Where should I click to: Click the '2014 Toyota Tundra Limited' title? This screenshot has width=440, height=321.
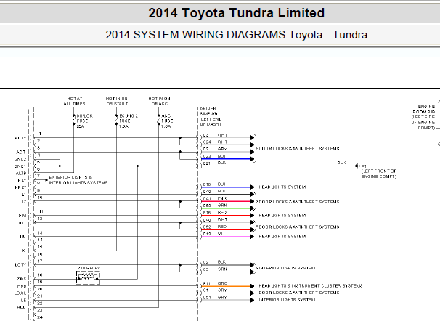(x=236, y=13)
